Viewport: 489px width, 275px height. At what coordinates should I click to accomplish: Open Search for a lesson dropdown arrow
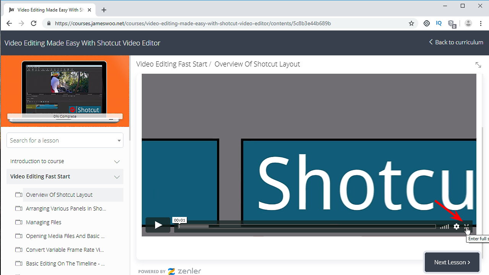point(119,141)
